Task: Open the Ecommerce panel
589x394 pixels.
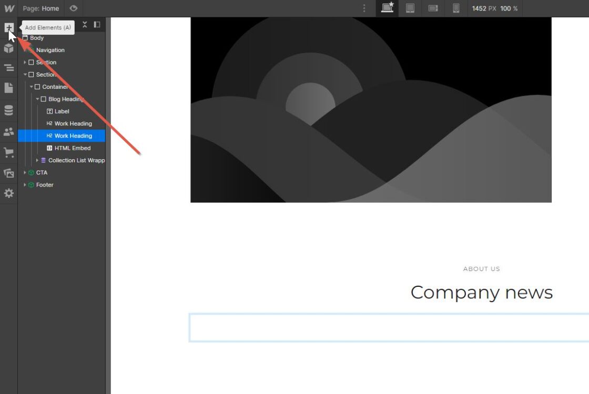Action: click(8, 152)
